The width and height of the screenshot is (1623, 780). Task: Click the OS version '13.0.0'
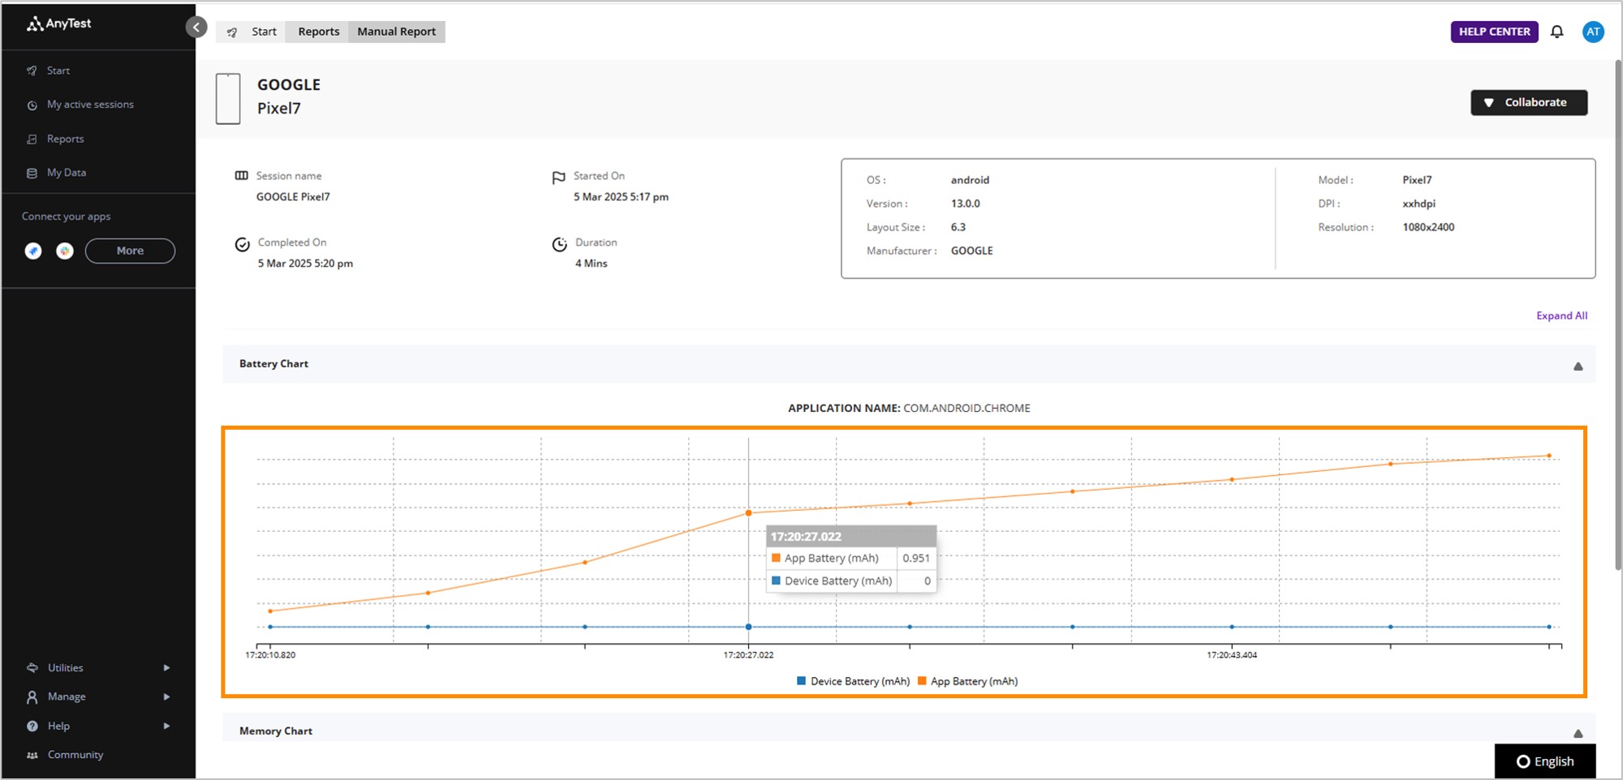pos(966,204)
